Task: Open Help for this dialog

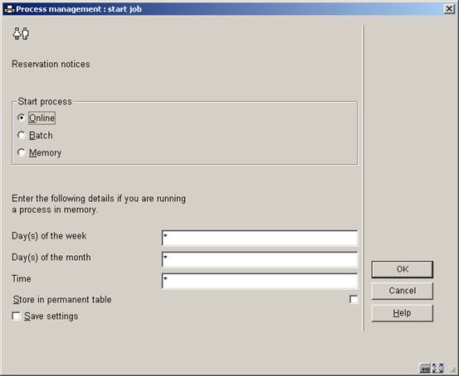Action: (403, 313)
